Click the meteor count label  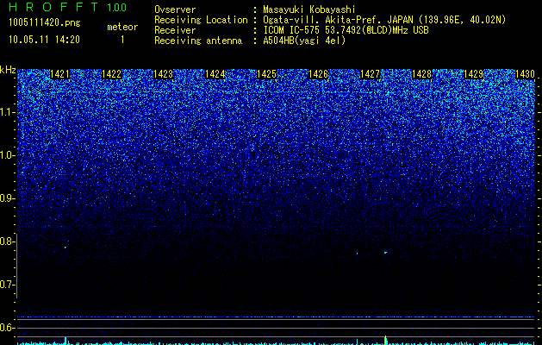tap(122, 27)
